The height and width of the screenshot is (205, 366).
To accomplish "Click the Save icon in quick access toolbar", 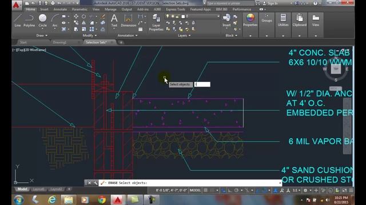I will [39, 3].
